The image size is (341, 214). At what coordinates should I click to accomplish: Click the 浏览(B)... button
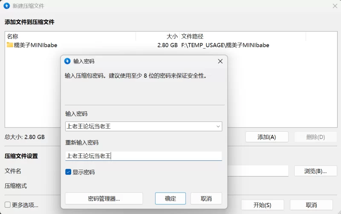click(315, 171)
